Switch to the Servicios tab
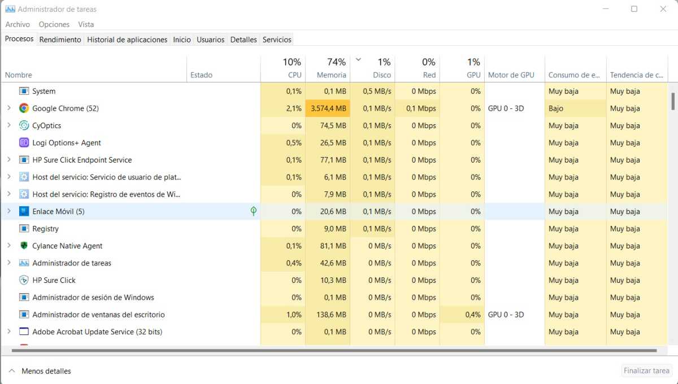 coord(277,40)
